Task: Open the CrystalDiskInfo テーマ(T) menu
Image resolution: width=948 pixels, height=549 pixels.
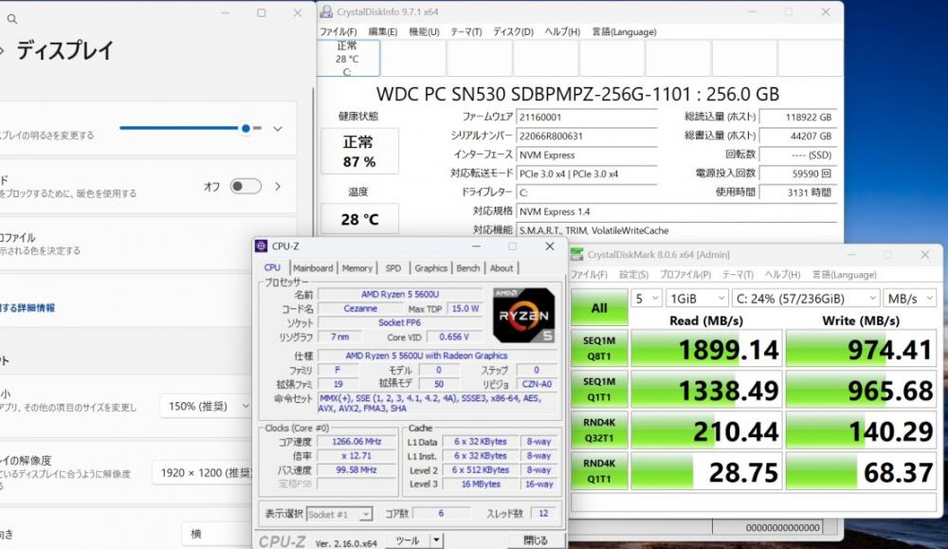Action: [465, 31]
